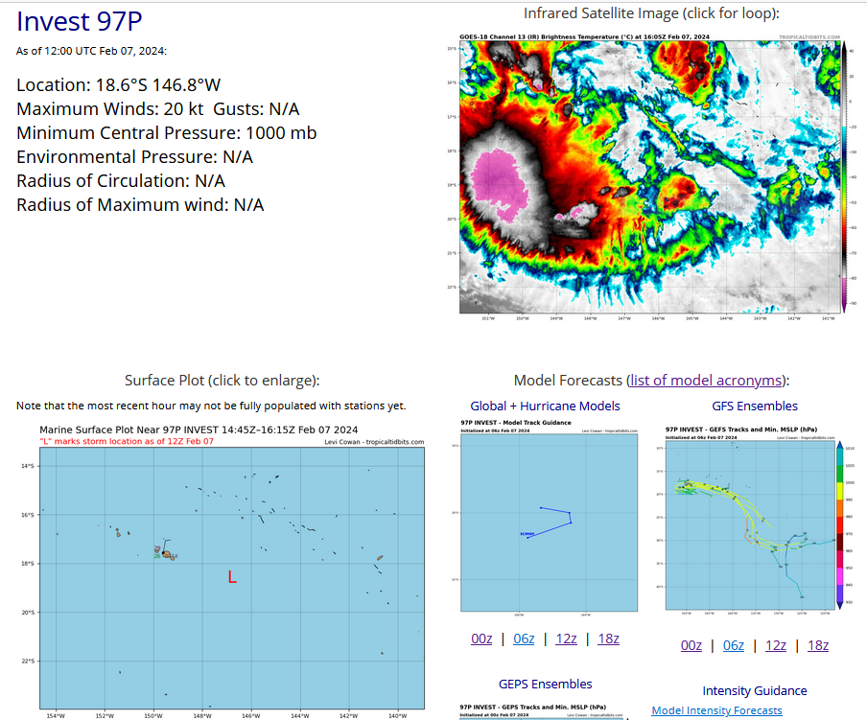Image resolution: width=867 pixels, height=720 pixels.
Task: Select 00z run under GFS Ensembles
Action: click(x=691, y=645)
